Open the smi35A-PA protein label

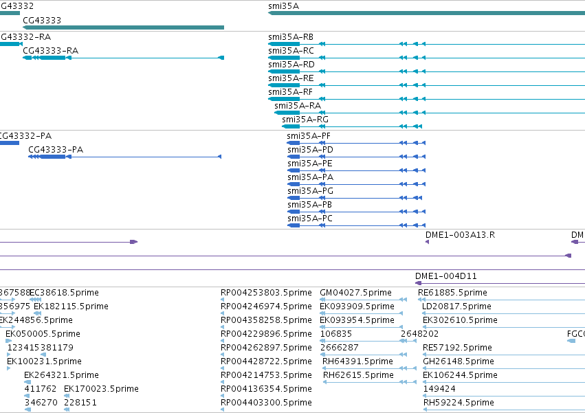311,177
